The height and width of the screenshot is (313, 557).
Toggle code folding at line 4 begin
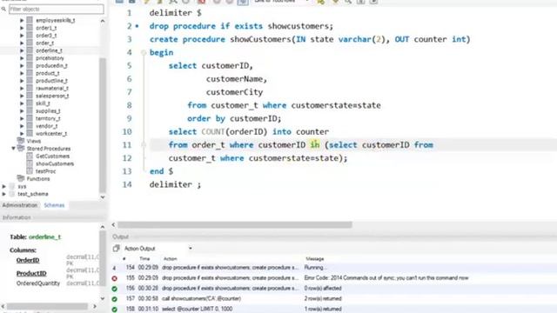[144, 52]
